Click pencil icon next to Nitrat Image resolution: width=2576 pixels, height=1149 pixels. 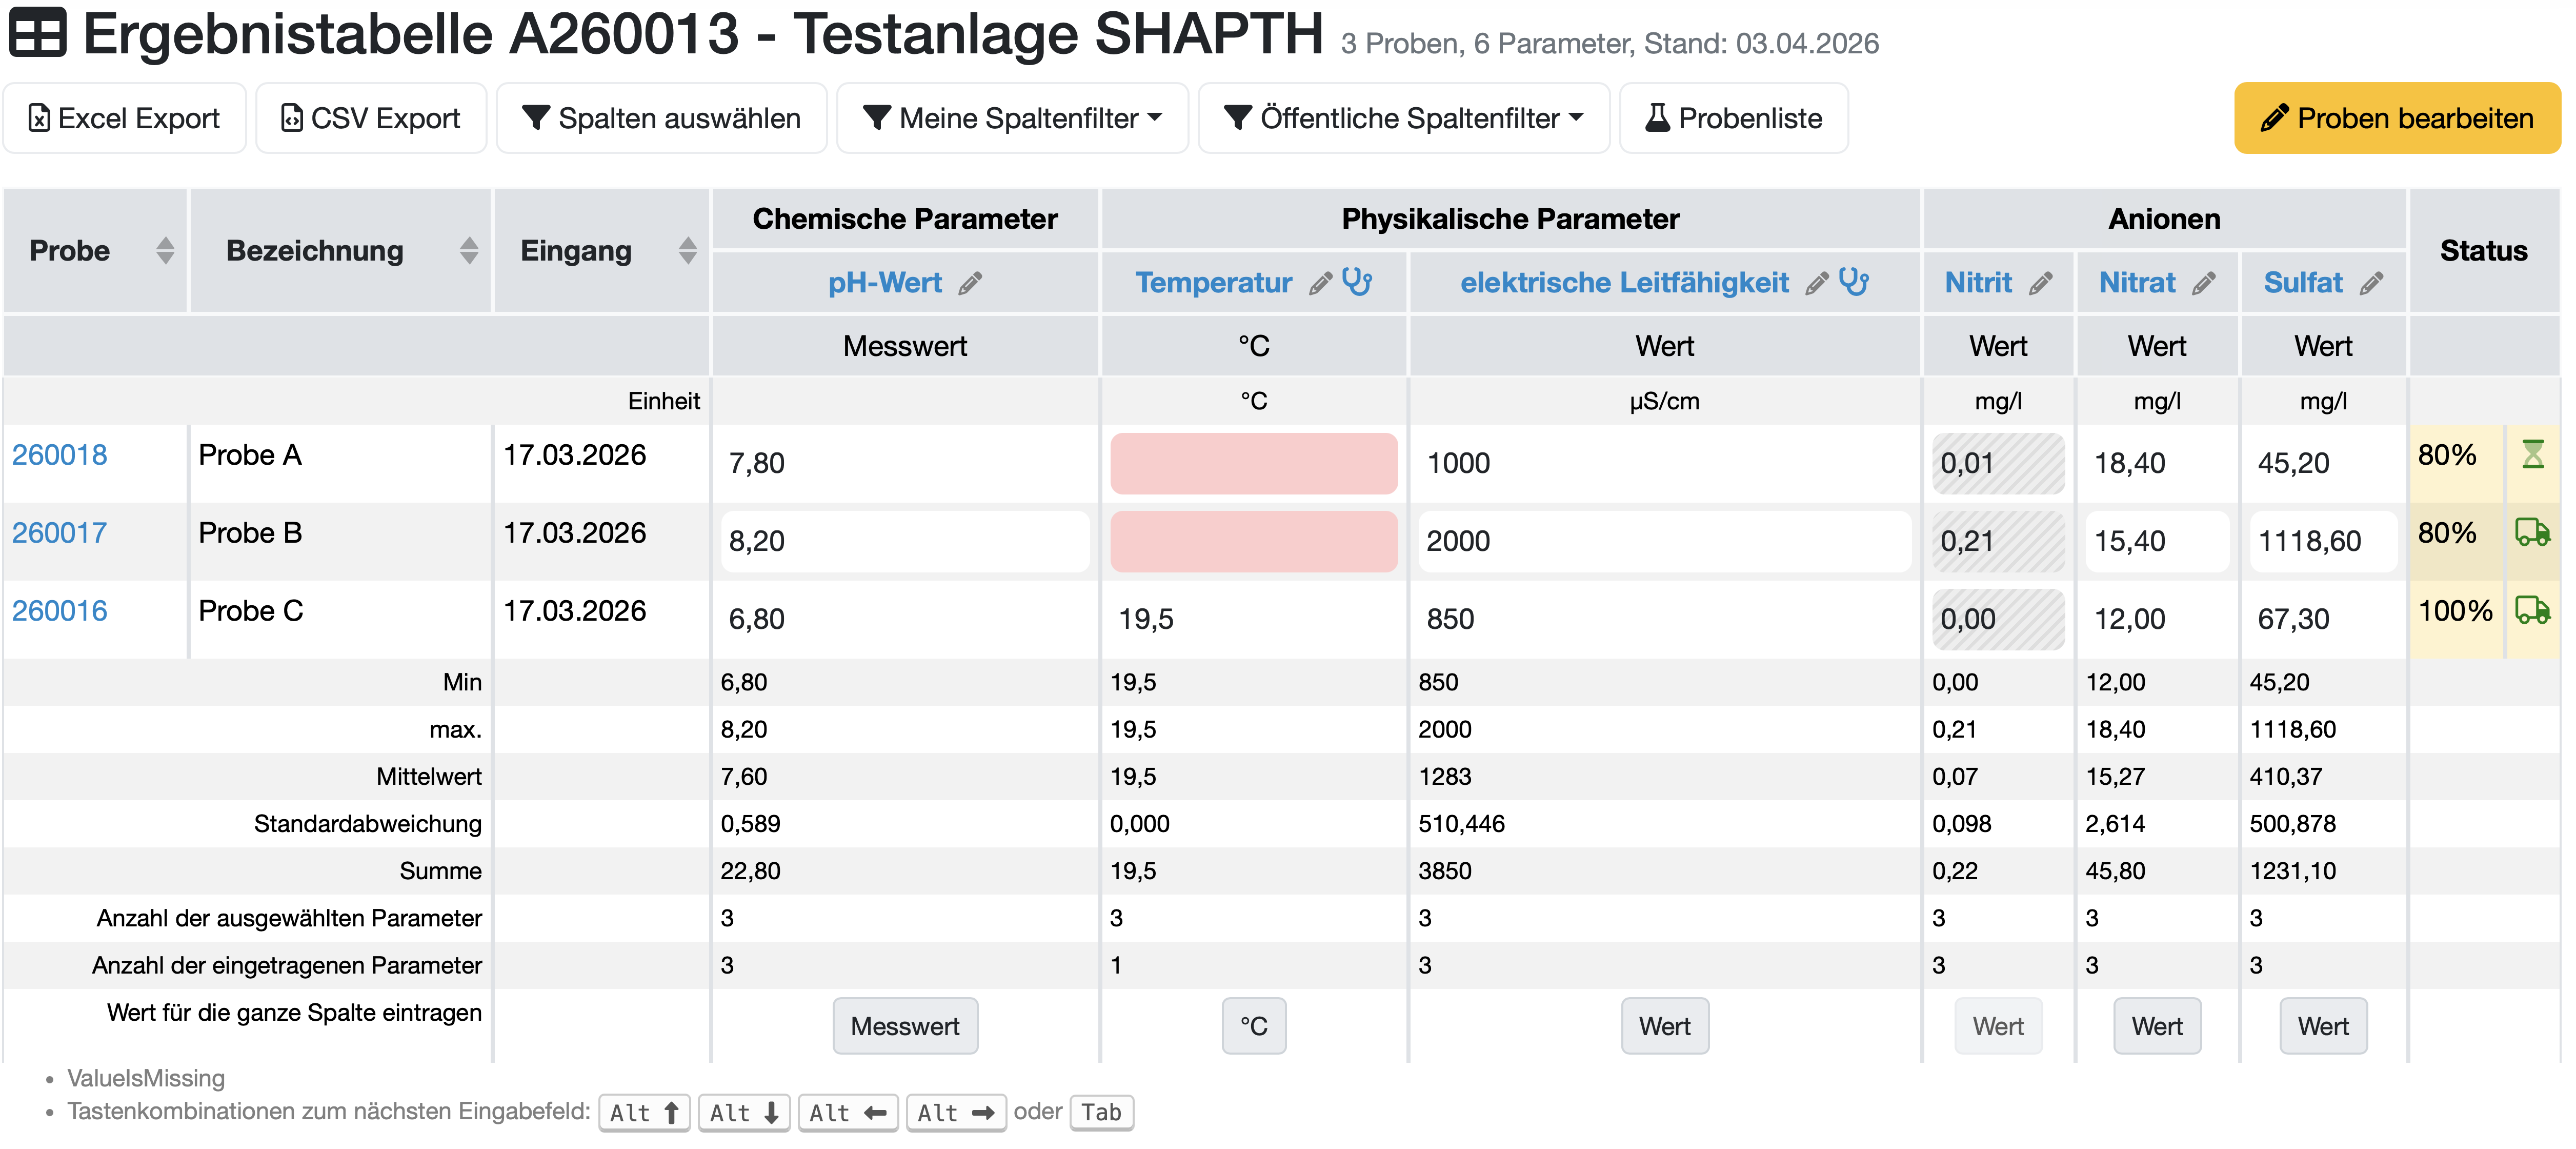click(x=2203, y=284)
